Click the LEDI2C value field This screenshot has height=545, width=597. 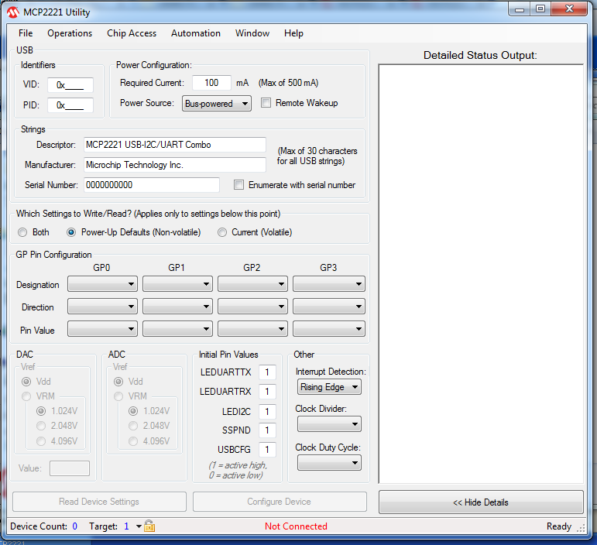pos(267,411)
